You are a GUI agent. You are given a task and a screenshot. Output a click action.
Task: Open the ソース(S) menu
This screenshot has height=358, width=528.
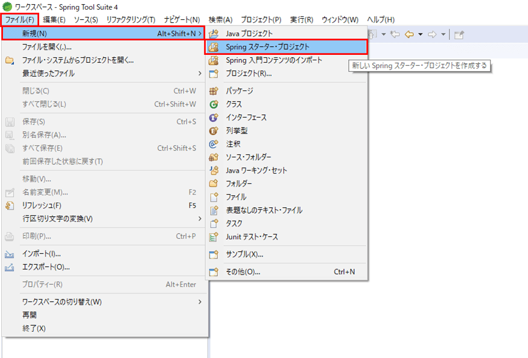pyautogui.click(x=86, y=19)
